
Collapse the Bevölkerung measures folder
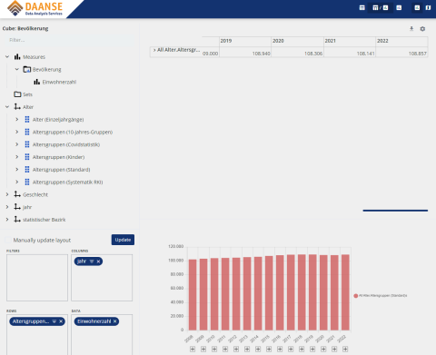[17, 69]
